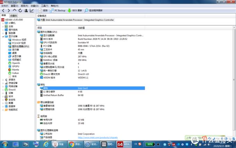Open the intel.com products chipsets link

[98, 138]
